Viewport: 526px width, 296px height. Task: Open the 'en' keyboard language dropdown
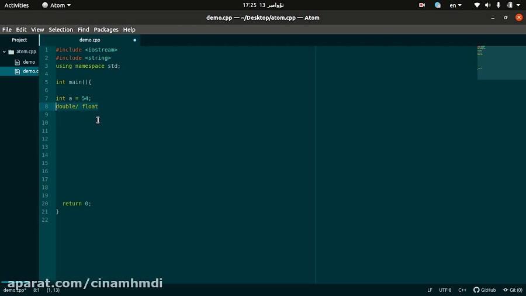(x=455, y=5)
